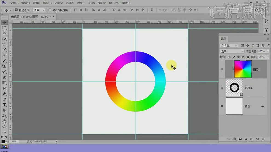Select the Eyedropper tool
This screenshot has width=271, height=152.
(4, 50)
